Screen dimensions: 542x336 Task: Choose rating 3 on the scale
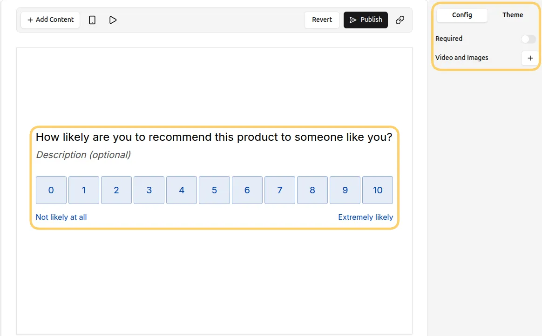[149, 190]
